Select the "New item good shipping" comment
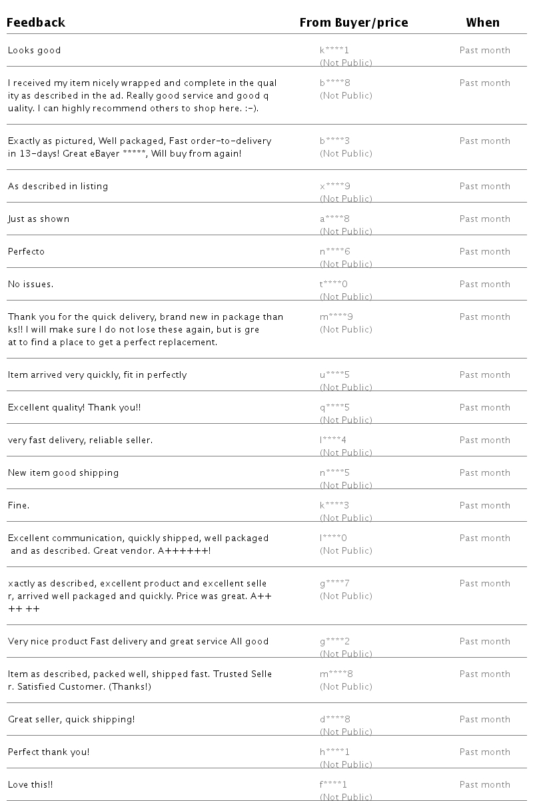The image size is (533, 801). (x=63, y=472)
